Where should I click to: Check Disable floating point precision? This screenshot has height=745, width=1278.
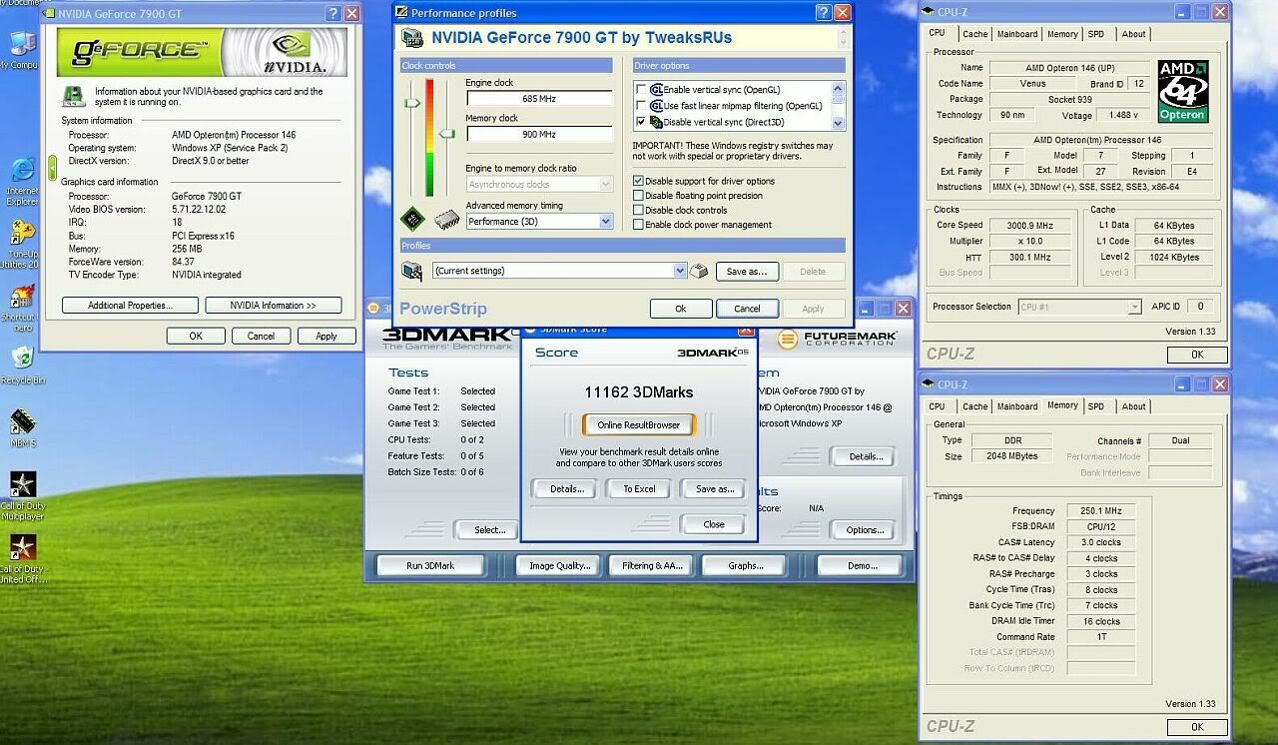[x=638, y=196]
